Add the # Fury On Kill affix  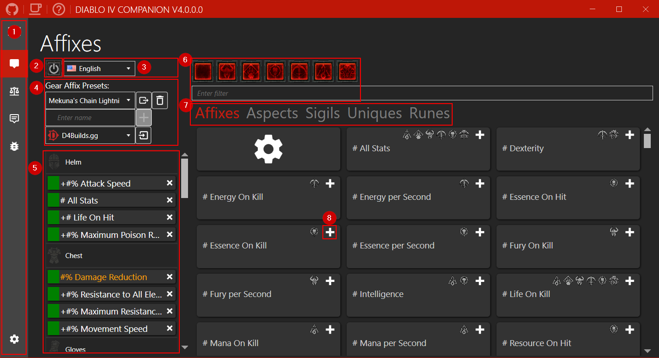tap(630, 232)
